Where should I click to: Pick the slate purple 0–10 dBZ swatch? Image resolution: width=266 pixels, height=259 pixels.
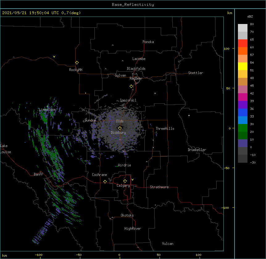(x=243, y=143)
